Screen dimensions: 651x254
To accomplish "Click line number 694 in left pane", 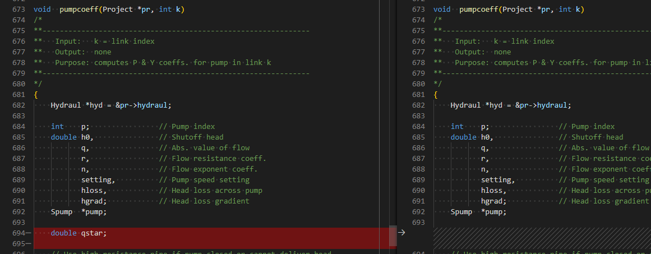I will pyautogui.click(x=19, y=233).
